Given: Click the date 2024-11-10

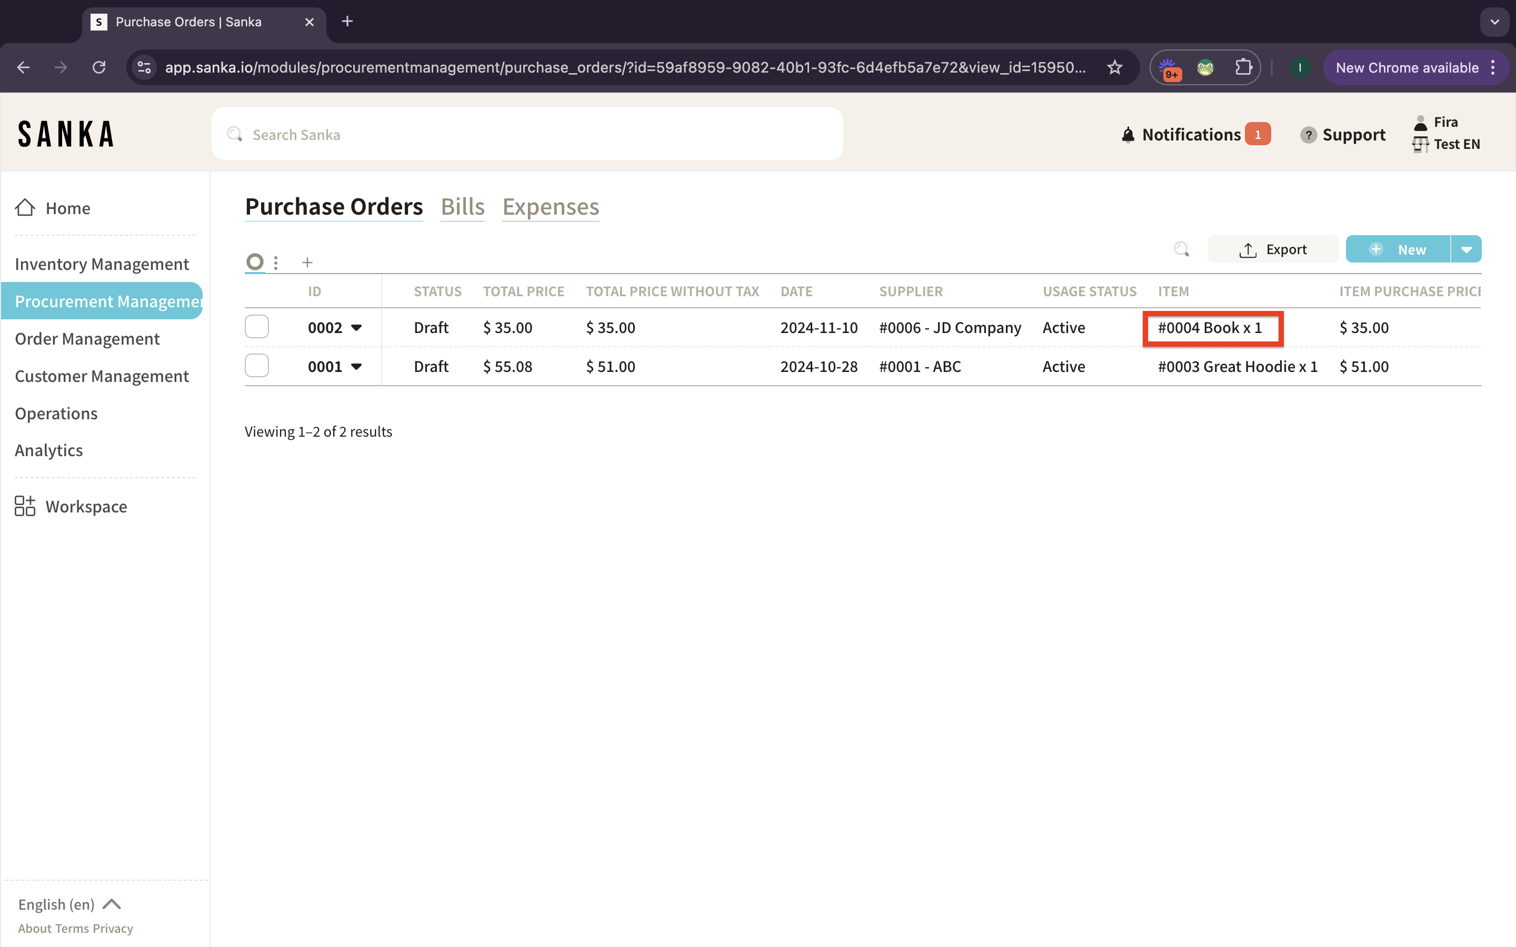Looking at the screenshot, I should [819, 328].
